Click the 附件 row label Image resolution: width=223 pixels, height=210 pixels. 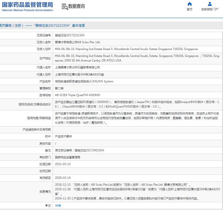point(48,136)
